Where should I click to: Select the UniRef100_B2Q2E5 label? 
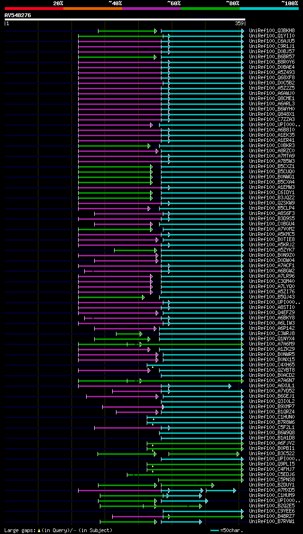point(272,506)
